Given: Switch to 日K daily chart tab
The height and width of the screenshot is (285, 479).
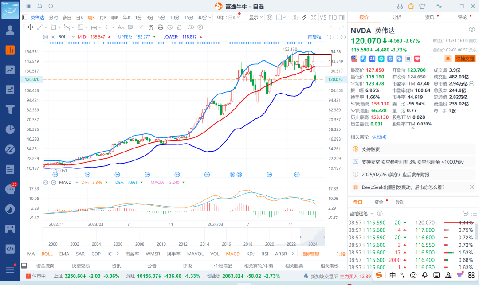Looking at the screenshot, I should pos(80,17).
